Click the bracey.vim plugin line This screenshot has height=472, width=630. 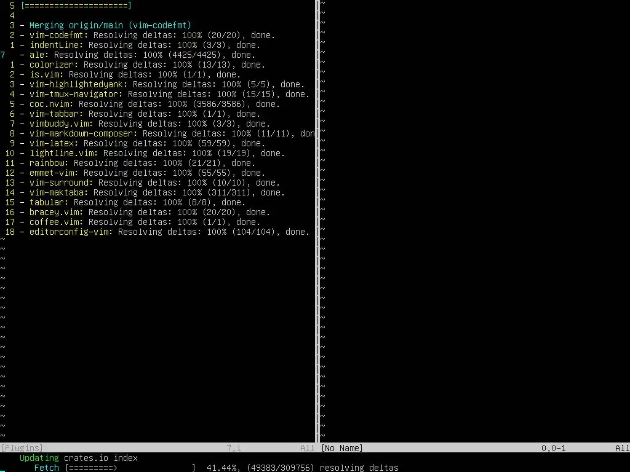pos(145,212)
